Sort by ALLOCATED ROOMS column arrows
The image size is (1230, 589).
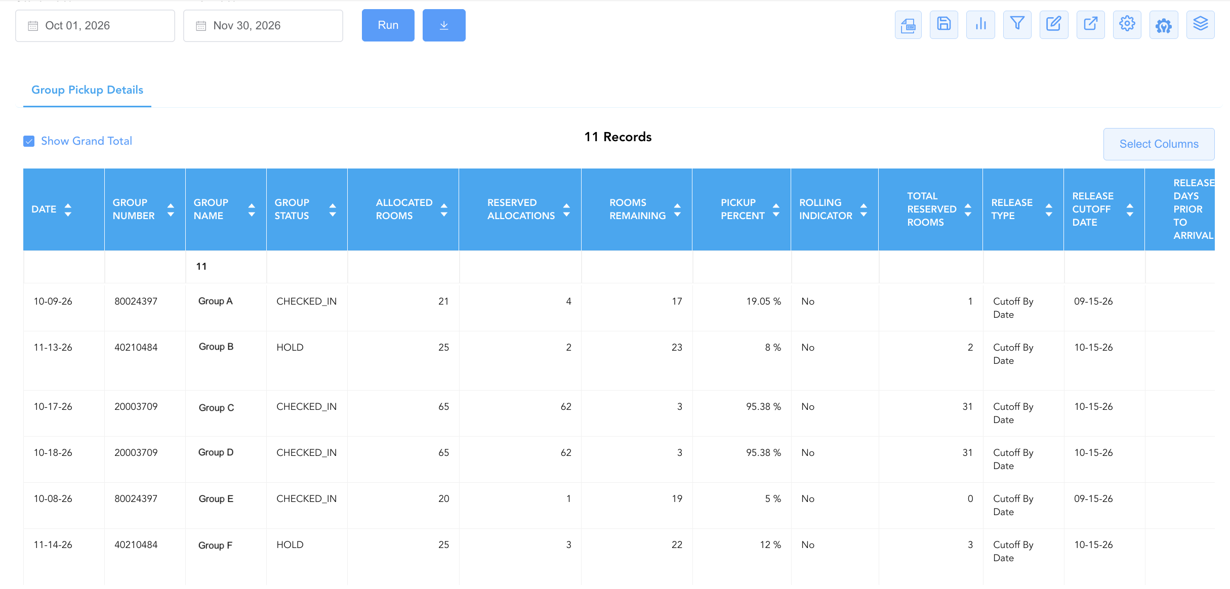coord(444,209)
